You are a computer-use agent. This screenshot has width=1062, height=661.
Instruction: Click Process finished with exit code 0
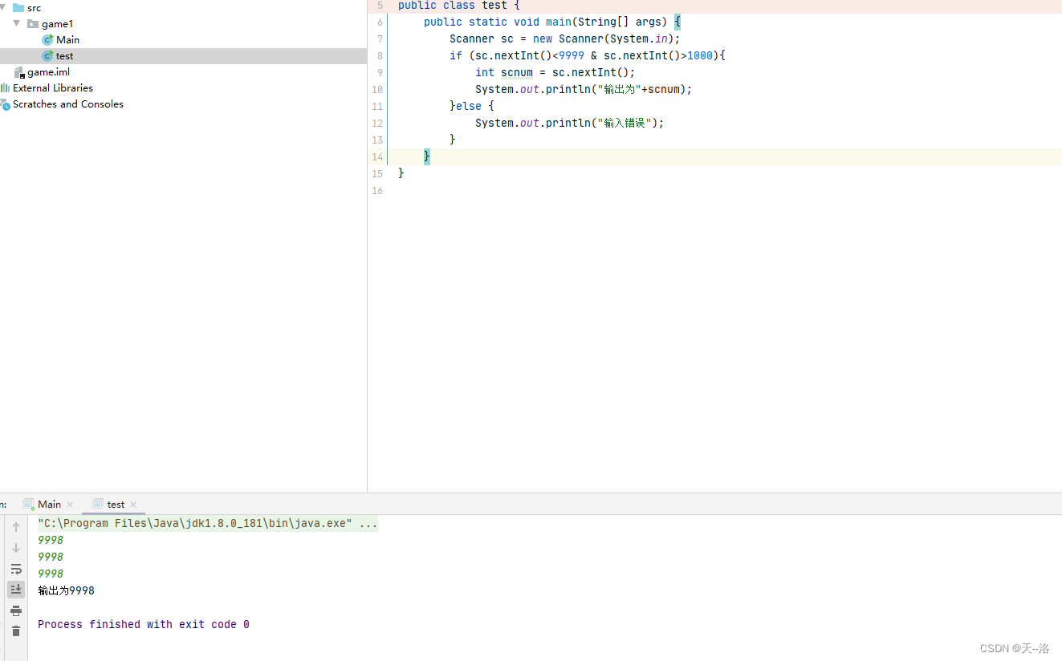(x=144, y=624)
